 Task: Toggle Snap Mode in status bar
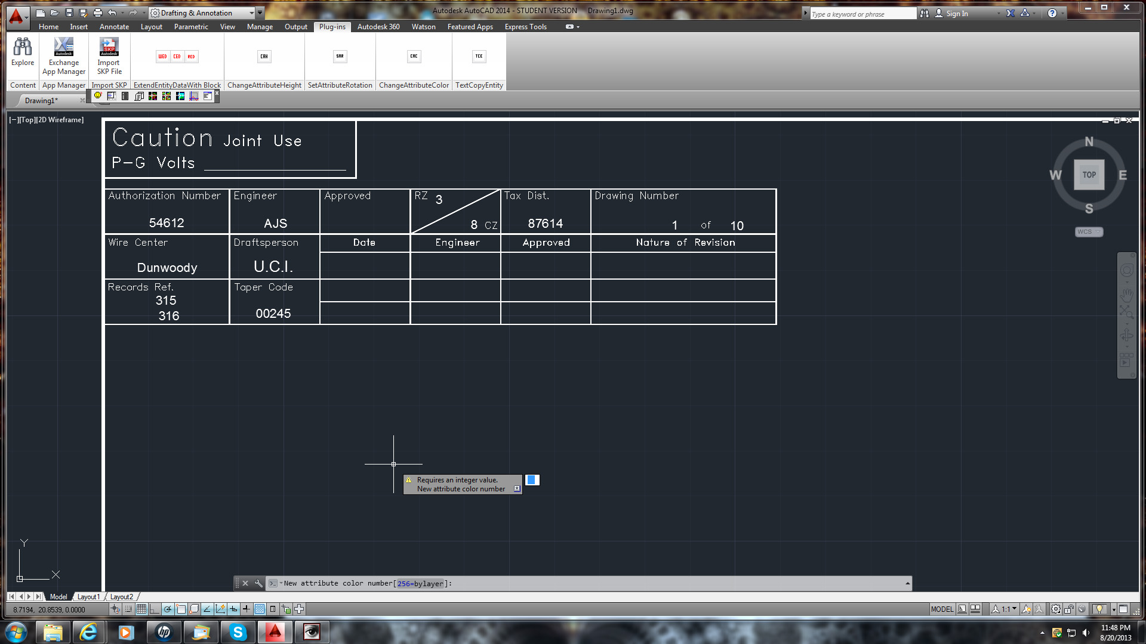[x=128, y=609]
